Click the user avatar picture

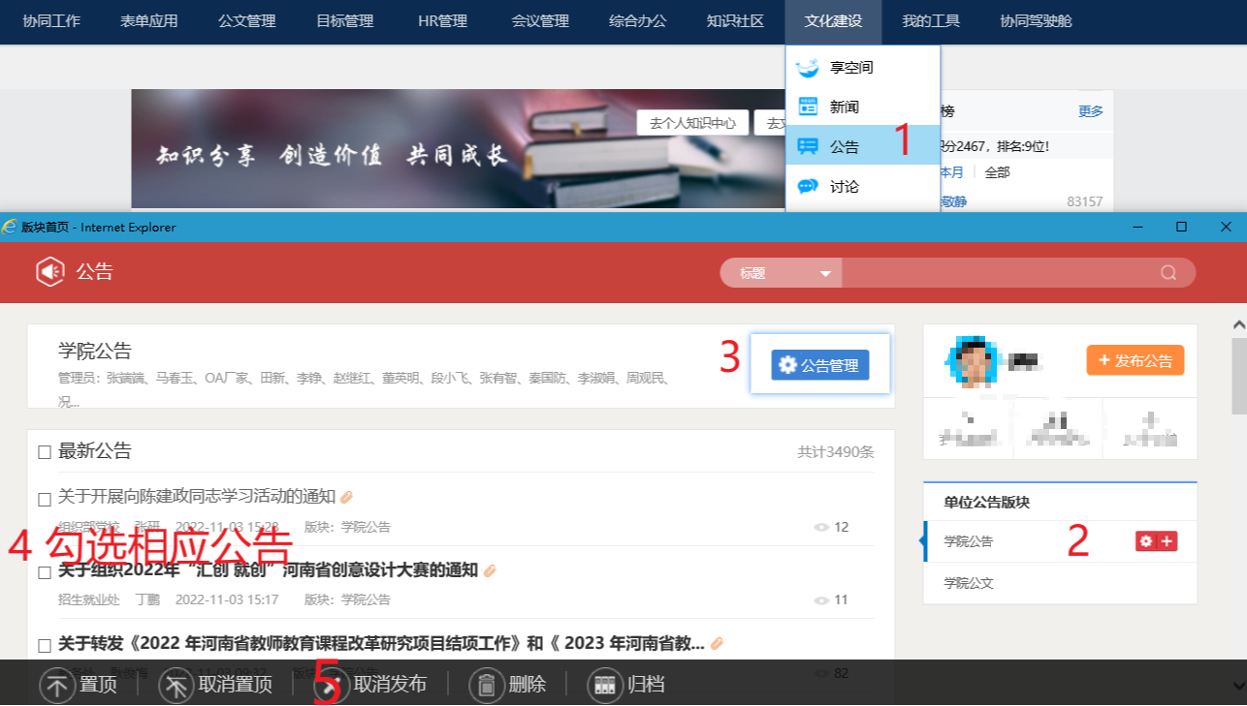point(974,360)
